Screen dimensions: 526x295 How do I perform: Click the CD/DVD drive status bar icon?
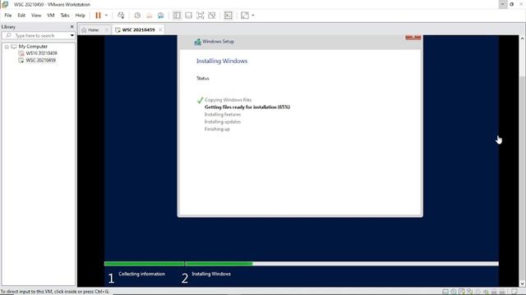(x=454, y=292)
